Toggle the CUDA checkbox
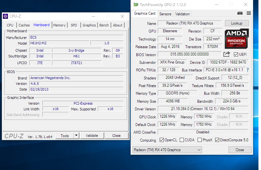The image size is (261, 170). coord(182,140)
